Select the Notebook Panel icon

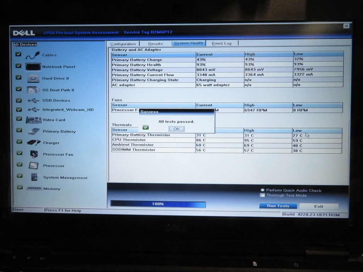point(33,67)
